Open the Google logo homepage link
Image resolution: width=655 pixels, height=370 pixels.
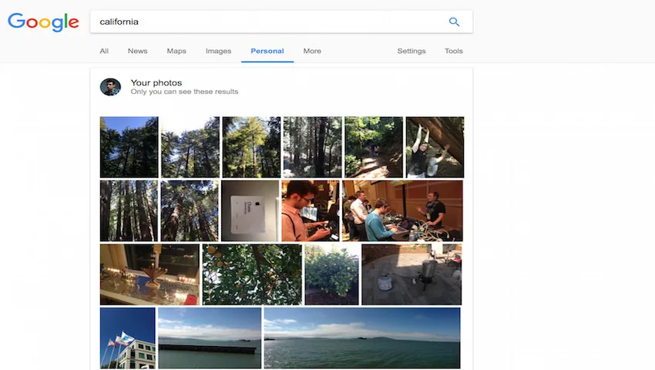[x=43, y=22]
